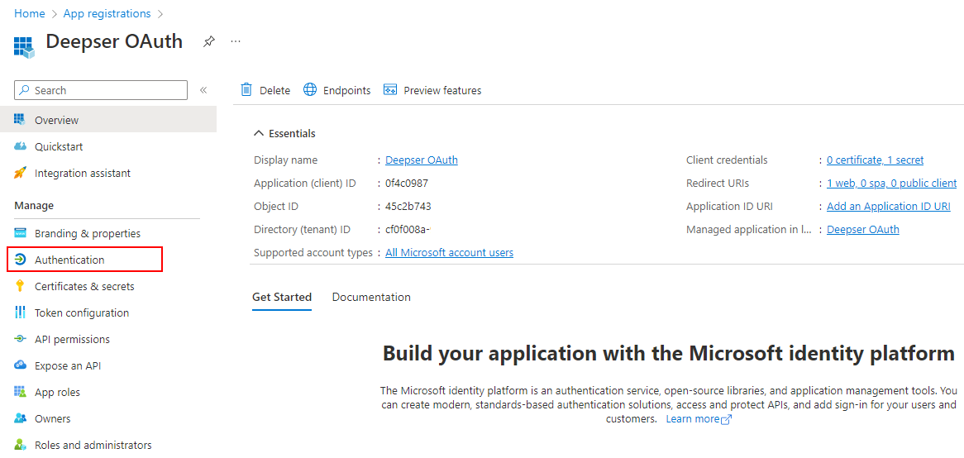This screenshot has height=458, width=964.
Task: Click the Owners people icon
Action: [20, 418]
